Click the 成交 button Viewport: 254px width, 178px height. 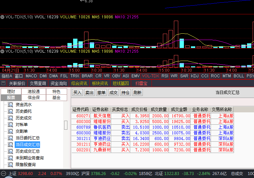pyautogui.click(x=113, y=93)
